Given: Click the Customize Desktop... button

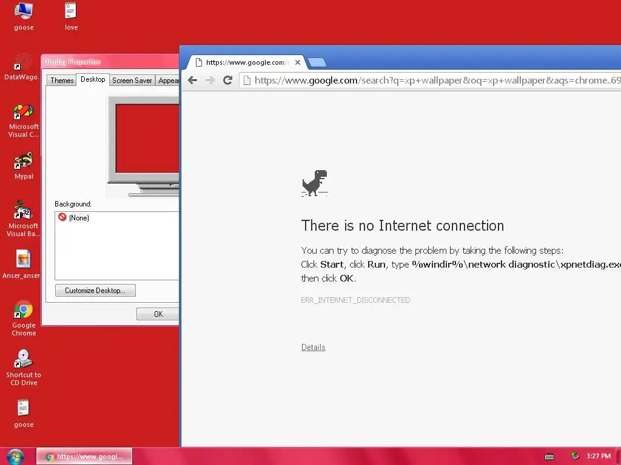Looking at the screenshot, I should coord(95,290).
